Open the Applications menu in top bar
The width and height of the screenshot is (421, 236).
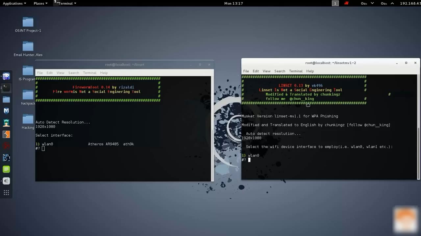point(14,3)
